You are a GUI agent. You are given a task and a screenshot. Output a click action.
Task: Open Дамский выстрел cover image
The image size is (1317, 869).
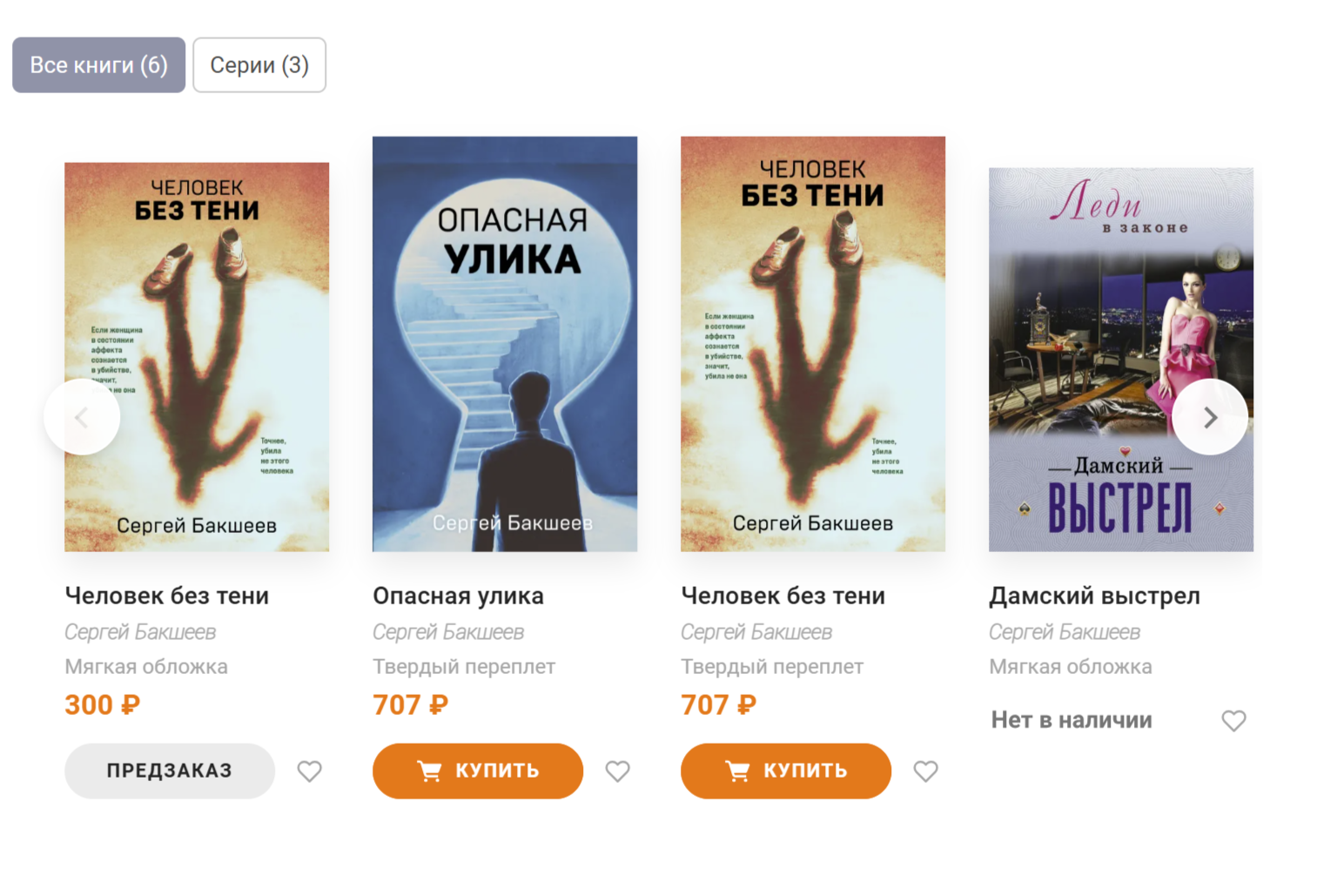pos(1121,360)
